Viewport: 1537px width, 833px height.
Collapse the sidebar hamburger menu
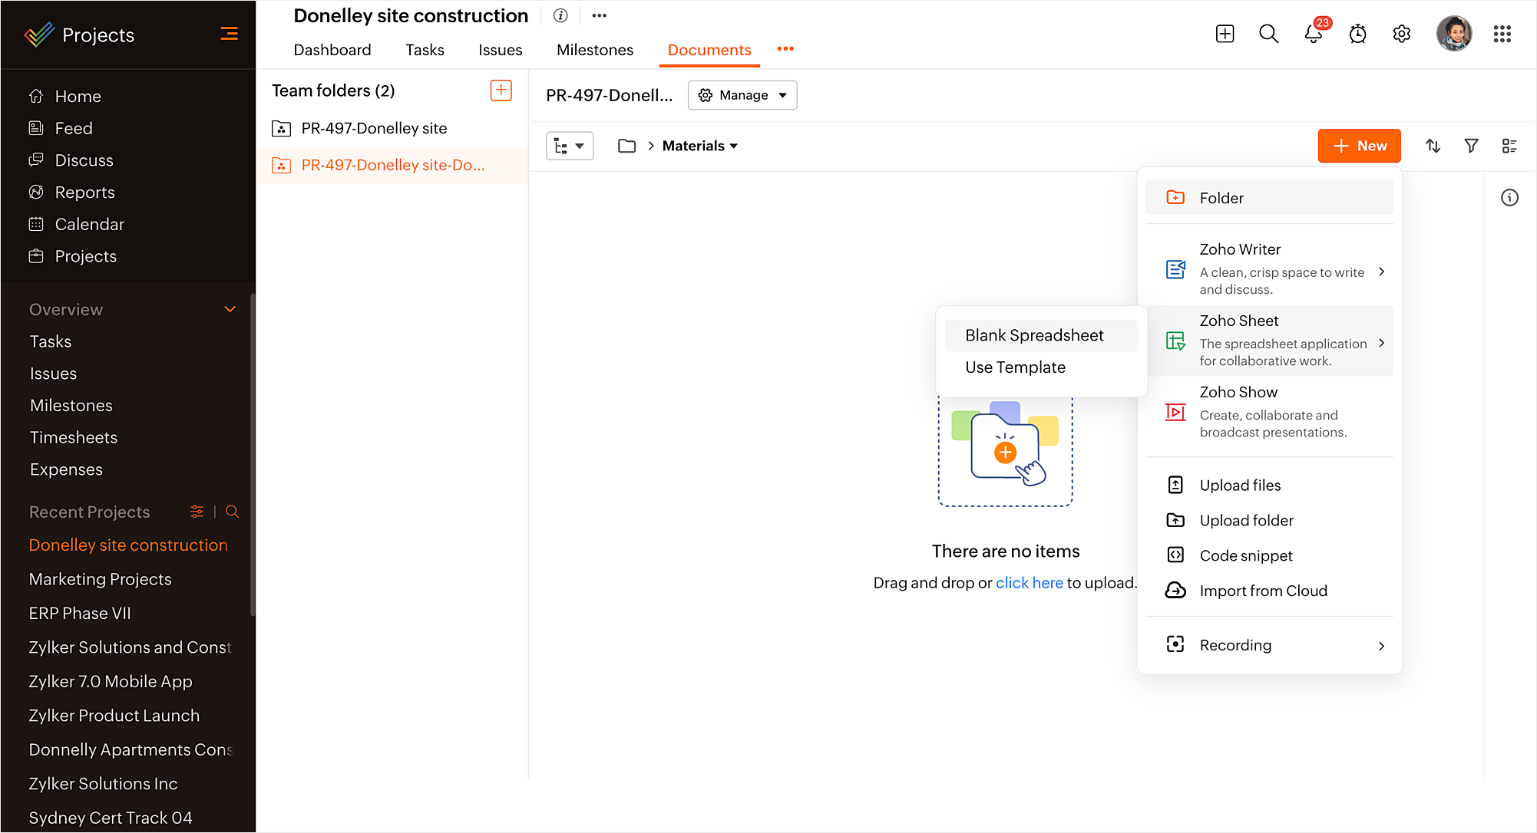(229, 35)
